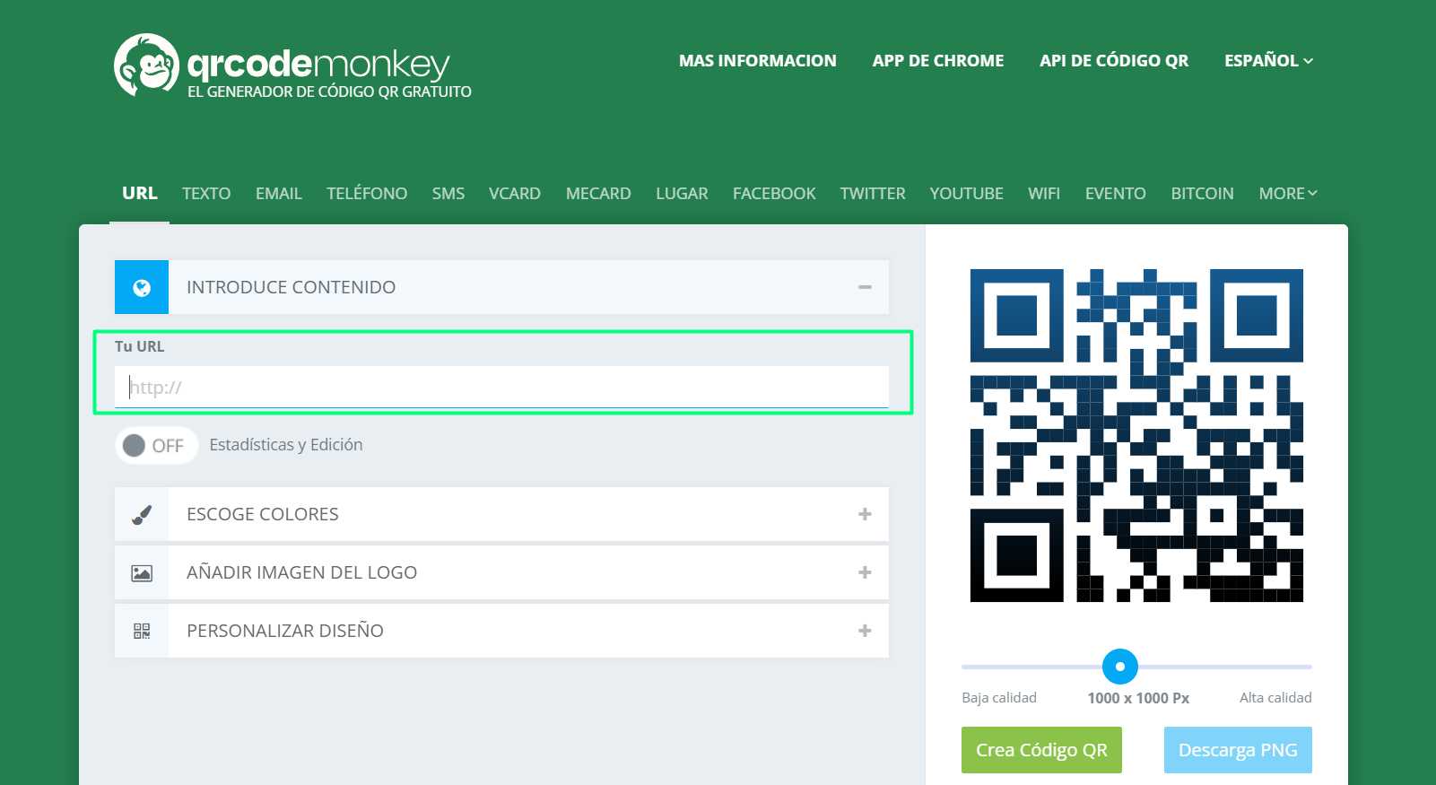Switch to the Email tab

(279, 193)
